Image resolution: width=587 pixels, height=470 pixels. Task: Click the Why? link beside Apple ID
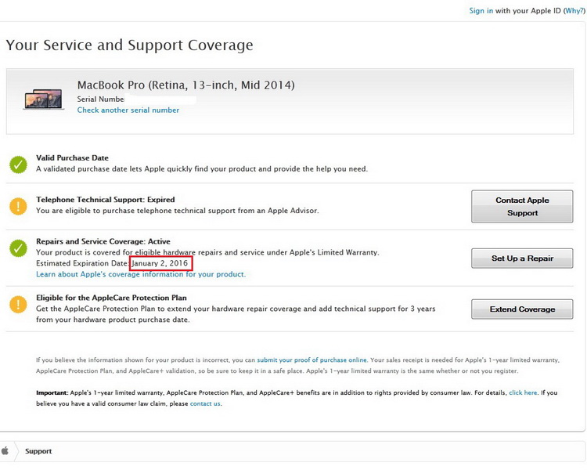pyautogui.click(x=572, y=11)
